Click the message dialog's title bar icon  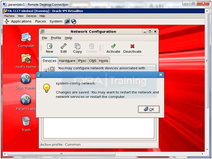point(39,75)
